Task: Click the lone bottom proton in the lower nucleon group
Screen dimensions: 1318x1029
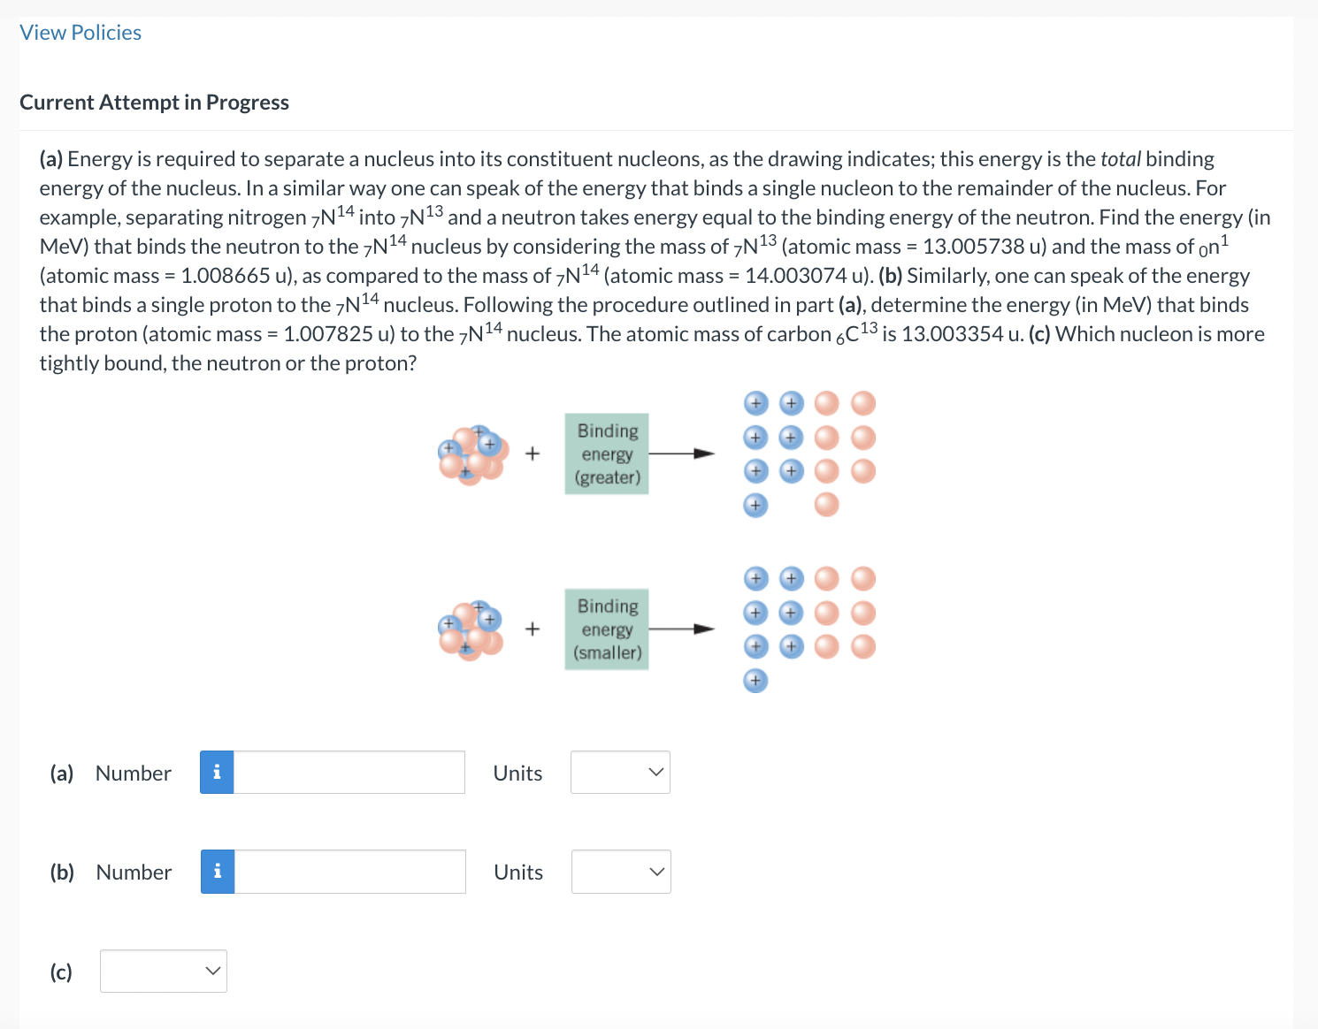Action: tap(755, 681)
